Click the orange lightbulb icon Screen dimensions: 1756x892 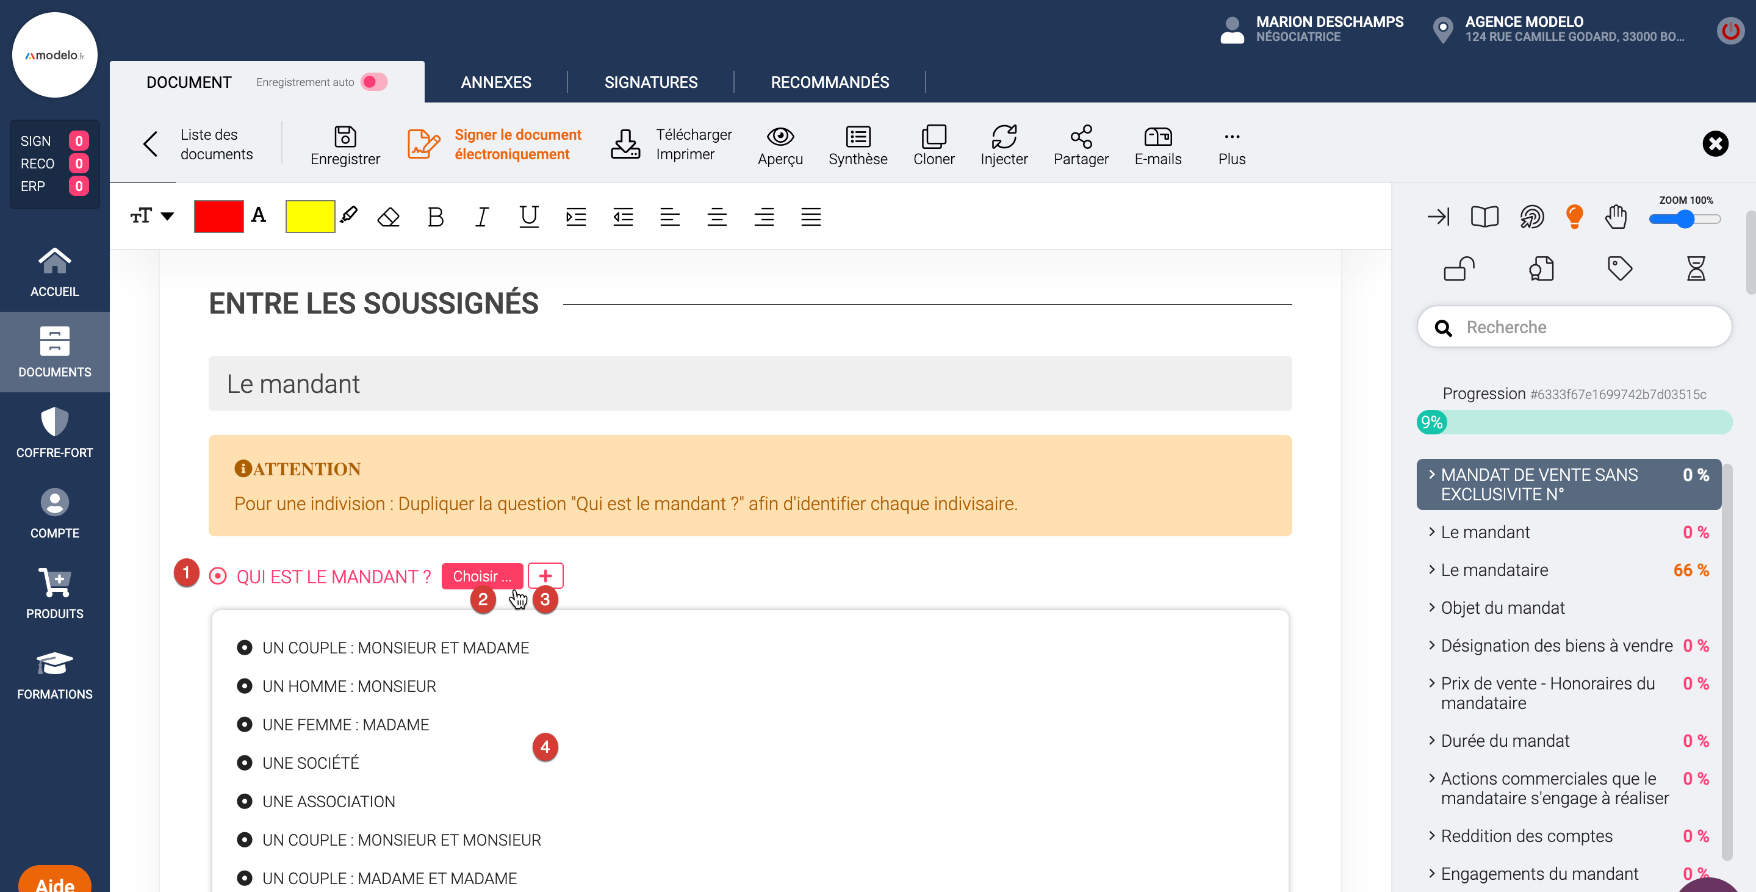(1574, 217)
